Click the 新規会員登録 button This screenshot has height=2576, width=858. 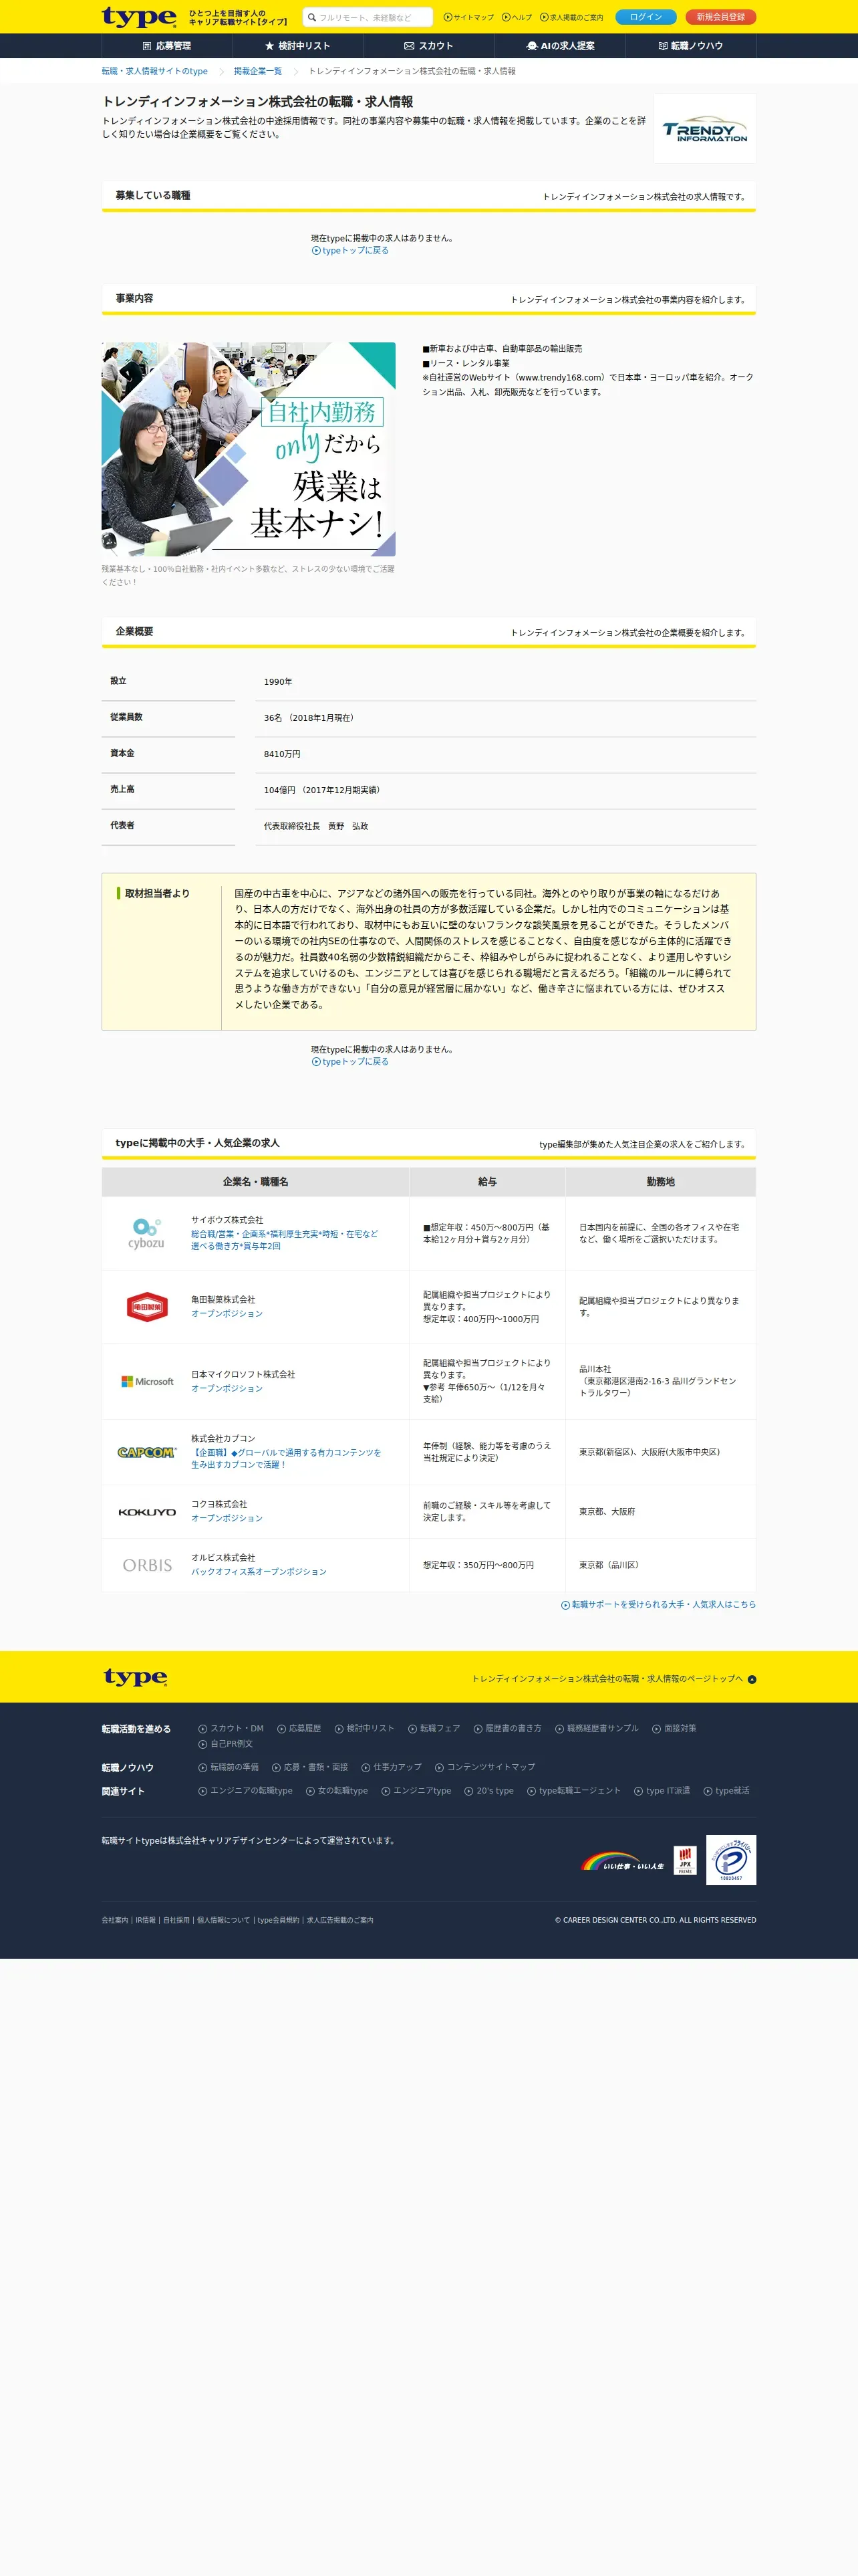tap(720, 17)
